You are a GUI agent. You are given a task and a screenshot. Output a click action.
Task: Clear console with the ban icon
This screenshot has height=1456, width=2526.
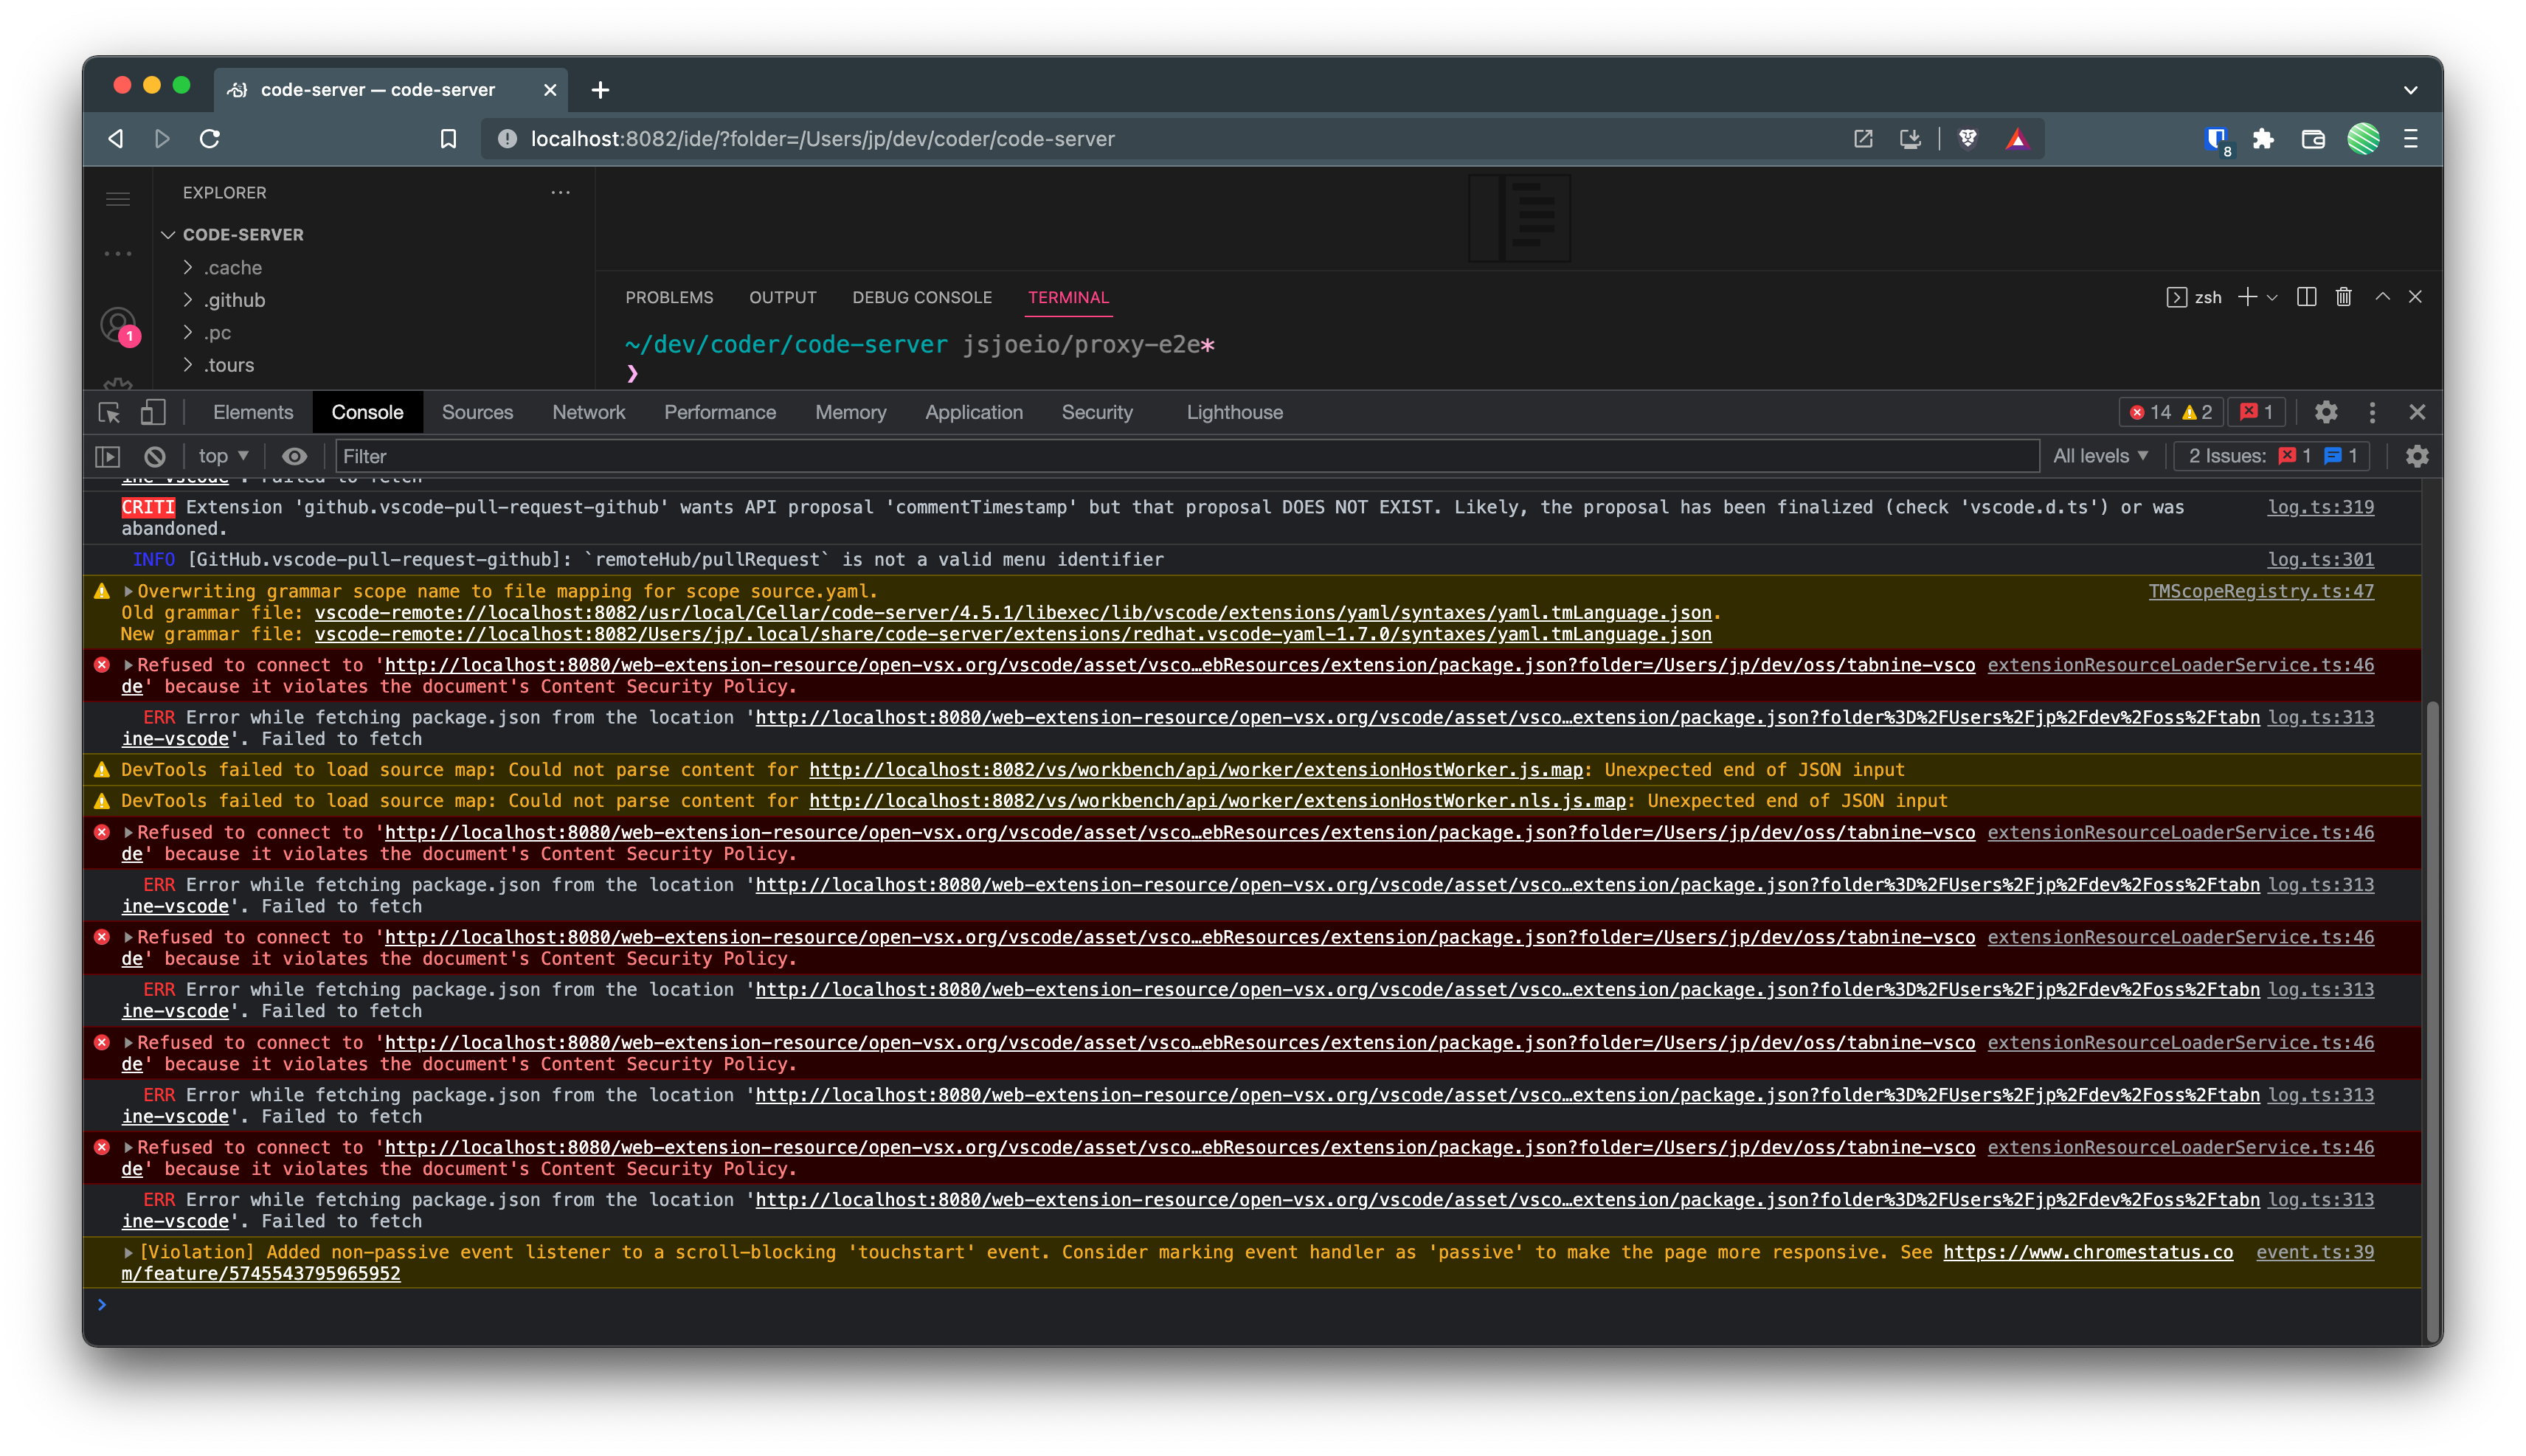(154, 456)
